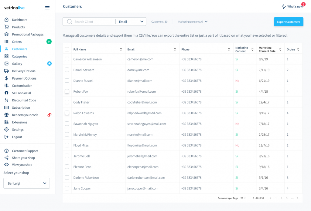Click the Delivery Options truck icon
Image resolution: width=311 pixels, height=211 pixels.
7,71
